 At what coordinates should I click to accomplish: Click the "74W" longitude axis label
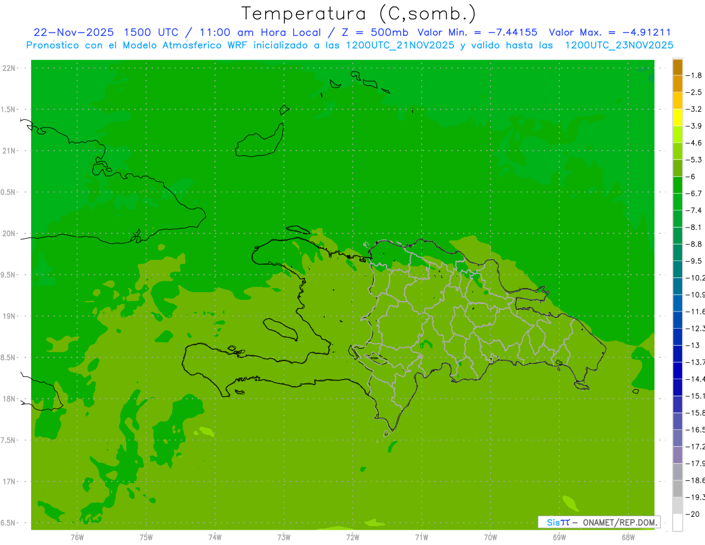tap(214, 537)
